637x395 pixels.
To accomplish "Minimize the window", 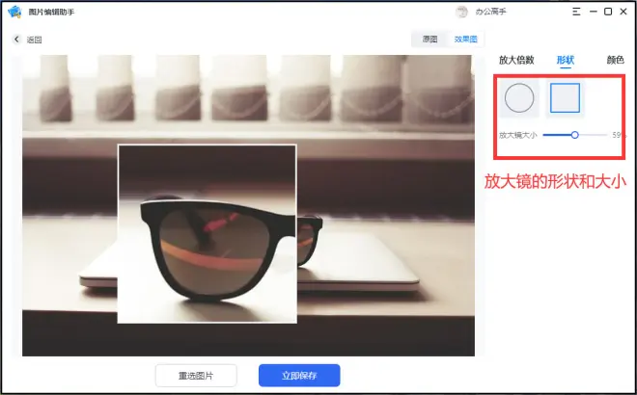I will tap(594, 12).
